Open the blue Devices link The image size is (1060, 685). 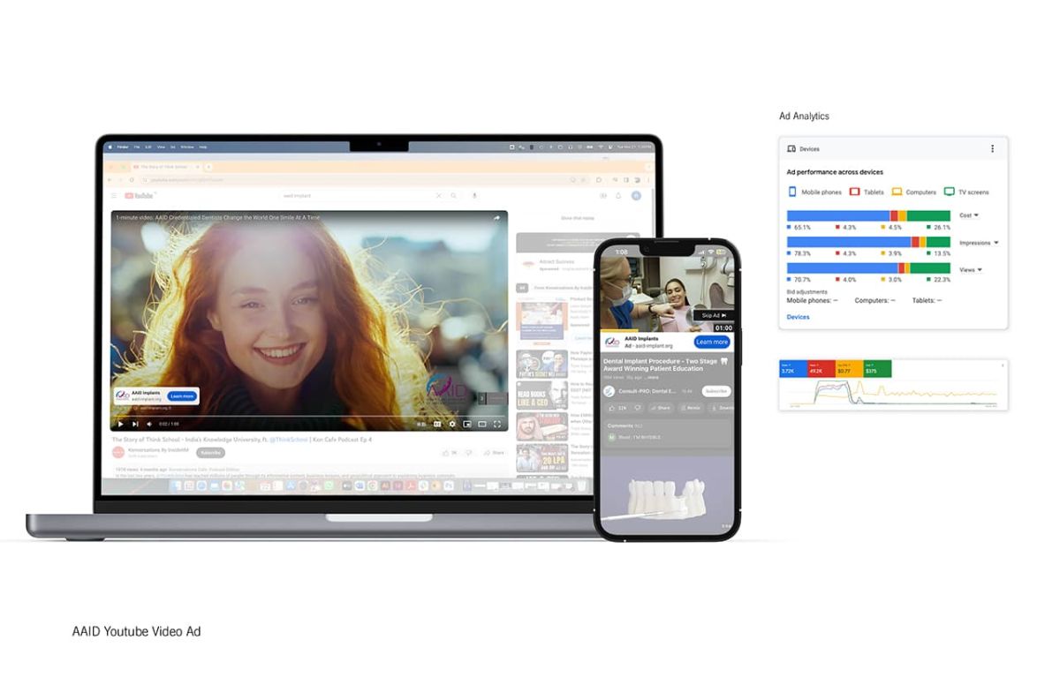[798, 317]
